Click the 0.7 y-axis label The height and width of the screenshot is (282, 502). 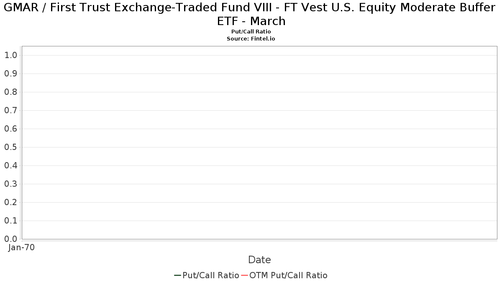(x=10, y=110)
